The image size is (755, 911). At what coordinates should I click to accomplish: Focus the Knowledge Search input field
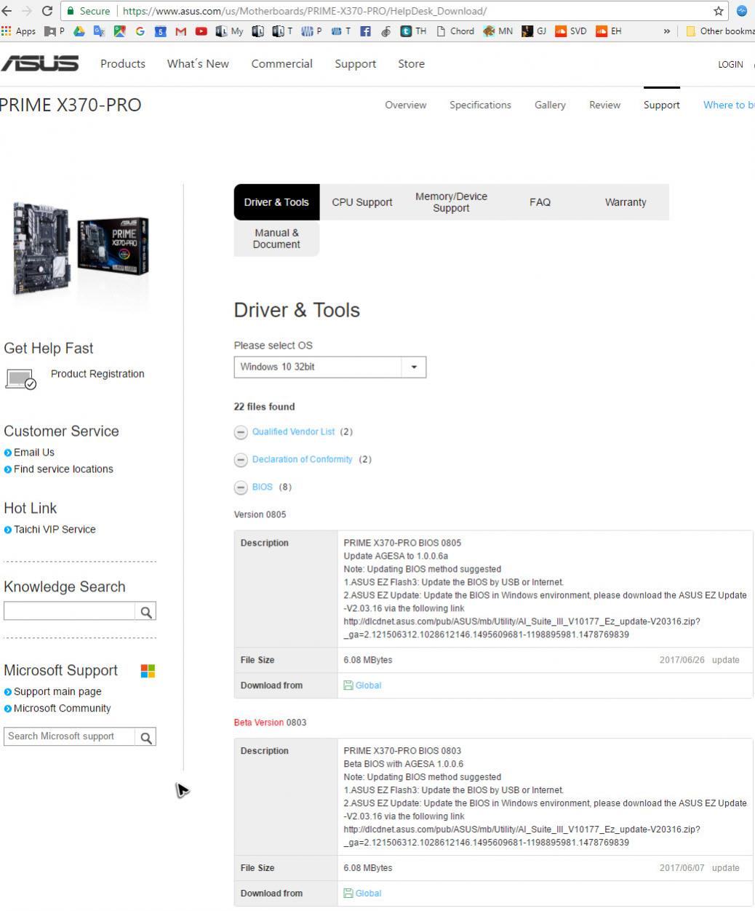(70, 612)
